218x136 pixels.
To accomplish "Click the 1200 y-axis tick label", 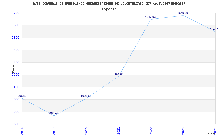I will tap(16, 75).
